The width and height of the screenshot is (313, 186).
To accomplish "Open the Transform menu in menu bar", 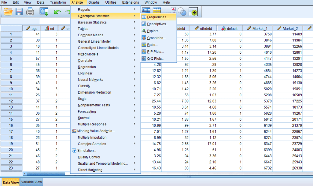I will [x=58, y=2].
